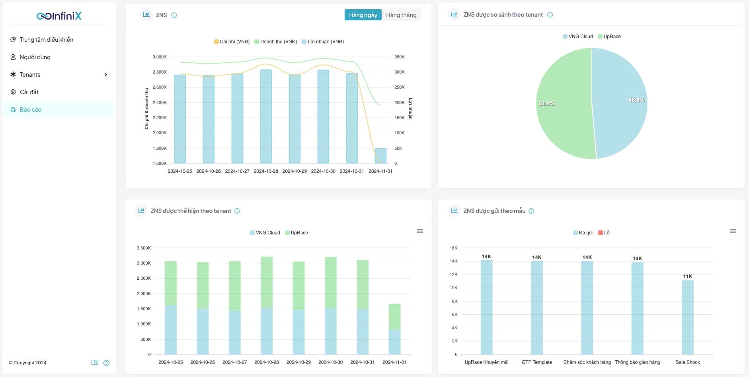Open Cài đặt settings page
The height and width of the screenshot is (377, 749).
29,92
